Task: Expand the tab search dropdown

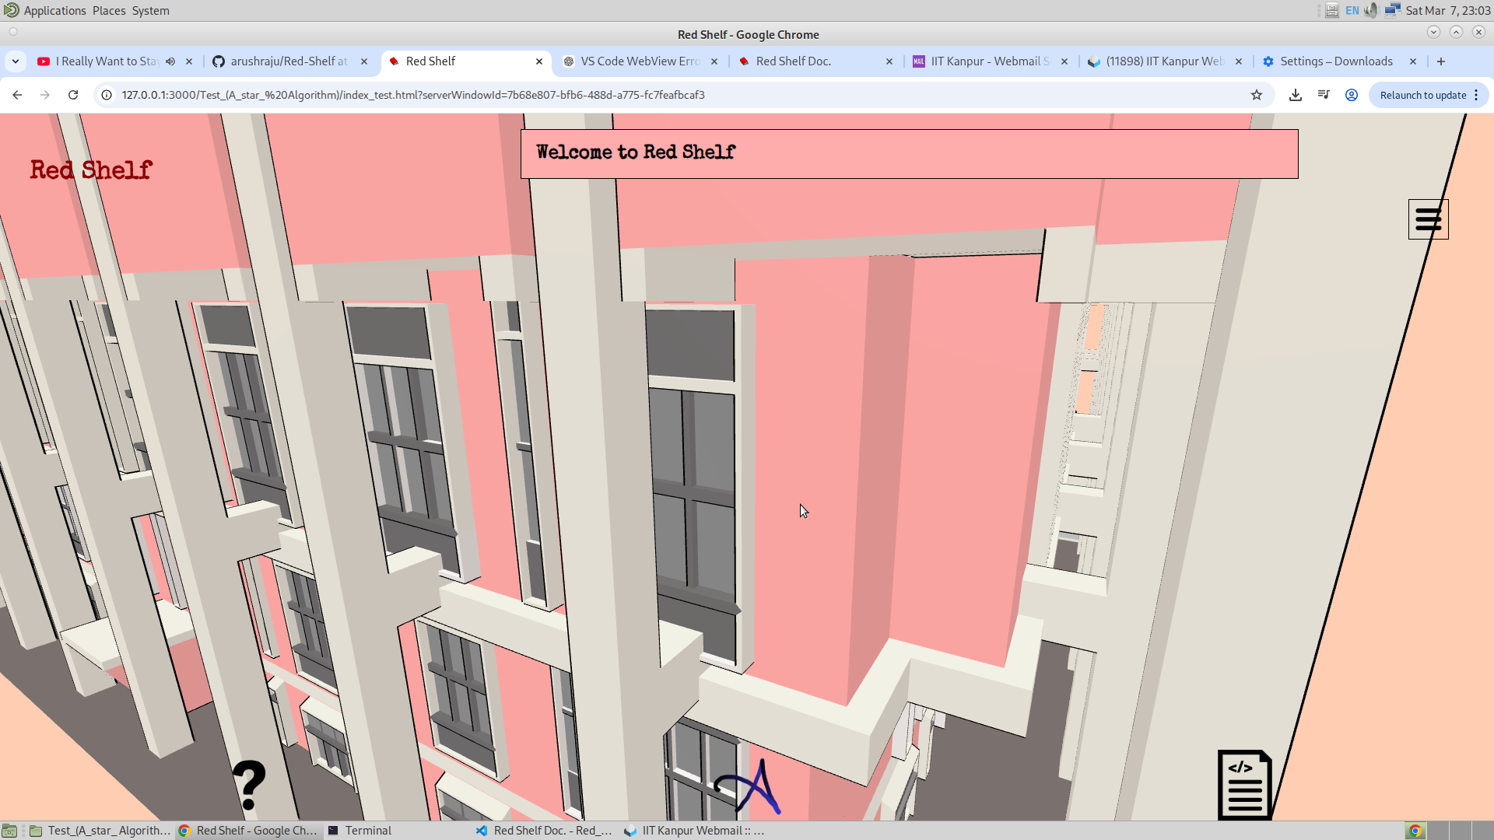Action: [x=16, y=61]
